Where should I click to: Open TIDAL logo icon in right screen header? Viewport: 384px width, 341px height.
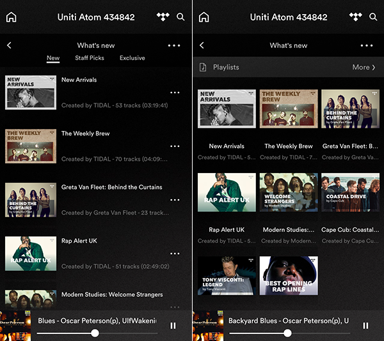[355, 17]
